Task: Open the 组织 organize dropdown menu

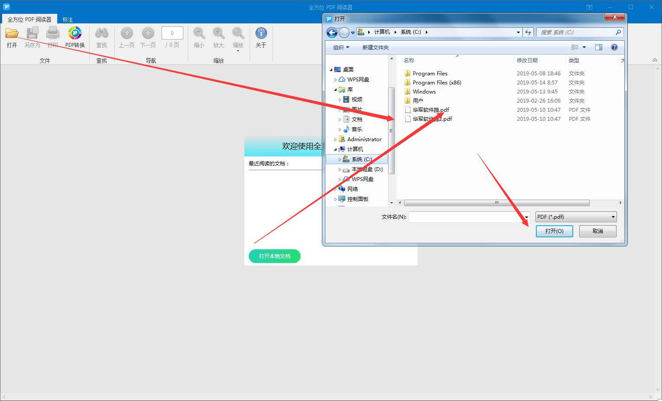Action: (x=341, y=48)
